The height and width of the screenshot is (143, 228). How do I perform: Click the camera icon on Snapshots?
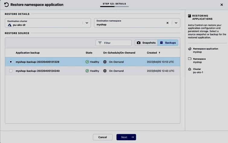(139, 43)
